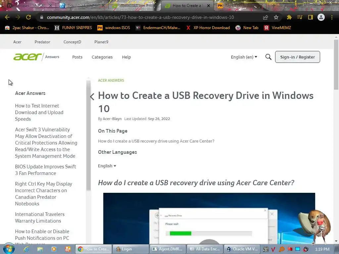Select the 'How to Create a' tab

coord(187,6)
